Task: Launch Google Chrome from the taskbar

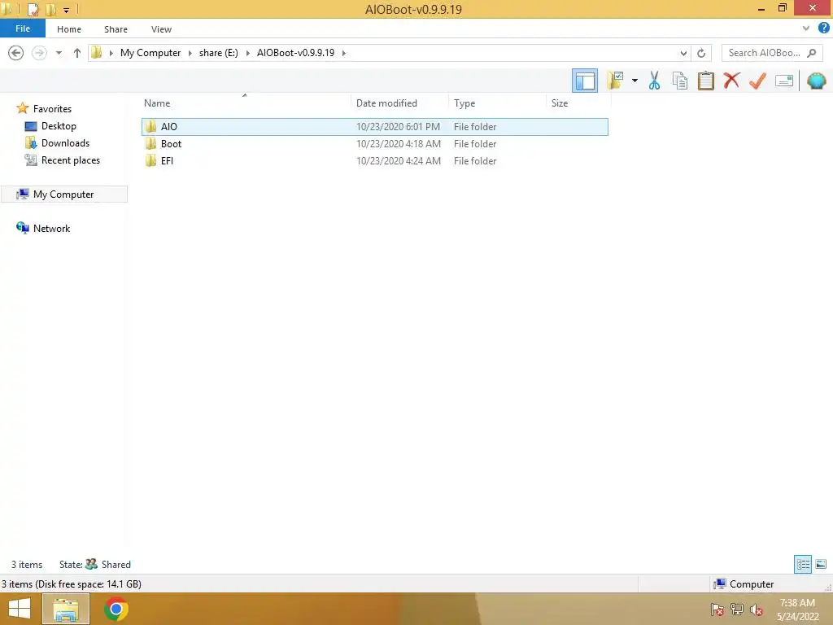Action: pos(116,609)
